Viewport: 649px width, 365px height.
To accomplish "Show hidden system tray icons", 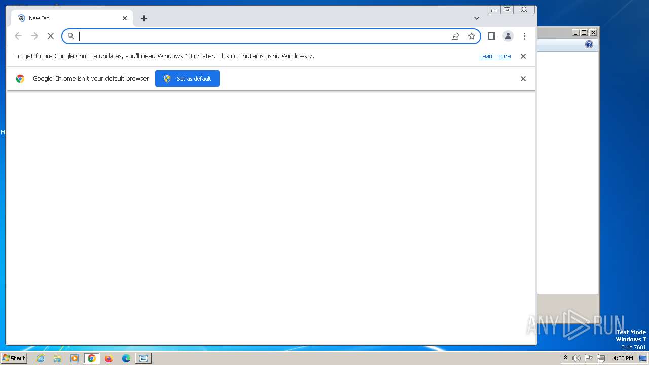I will tap(565, 358).
